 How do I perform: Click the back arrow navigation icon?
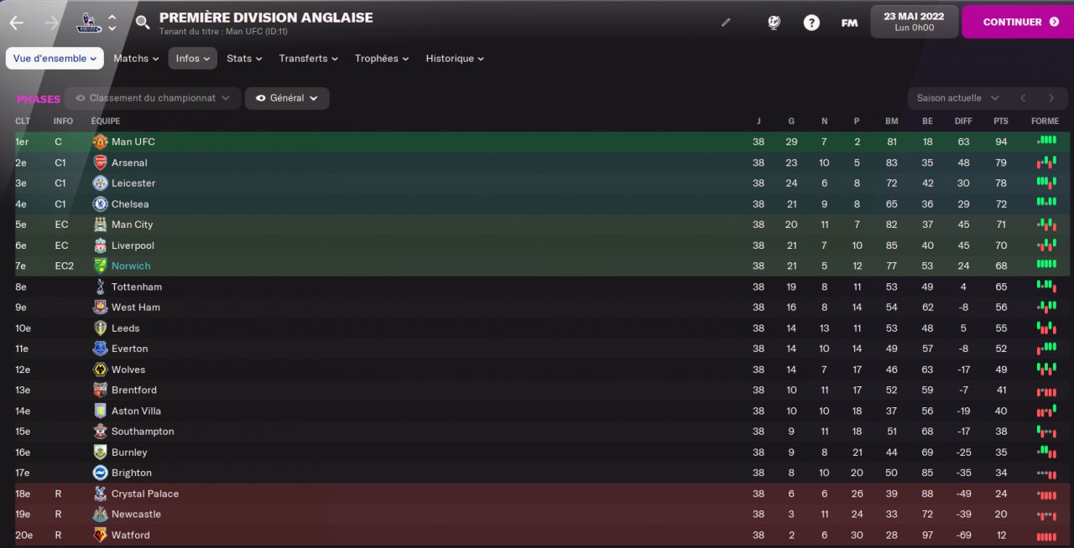point(16,23)
